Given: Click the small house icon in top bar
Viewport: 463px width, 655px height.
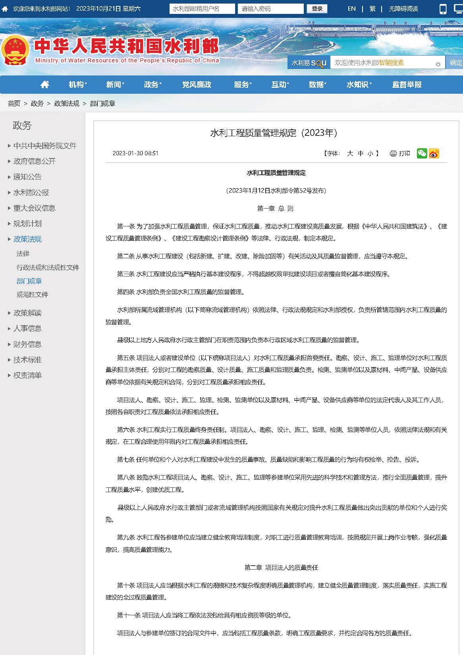Looking at the screenshot, I should click(x=5, y=9).
